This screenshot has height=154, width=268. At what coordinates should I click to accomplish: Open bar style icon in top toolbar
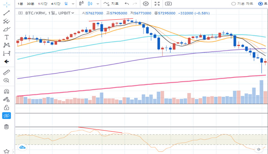pos(81,3)
